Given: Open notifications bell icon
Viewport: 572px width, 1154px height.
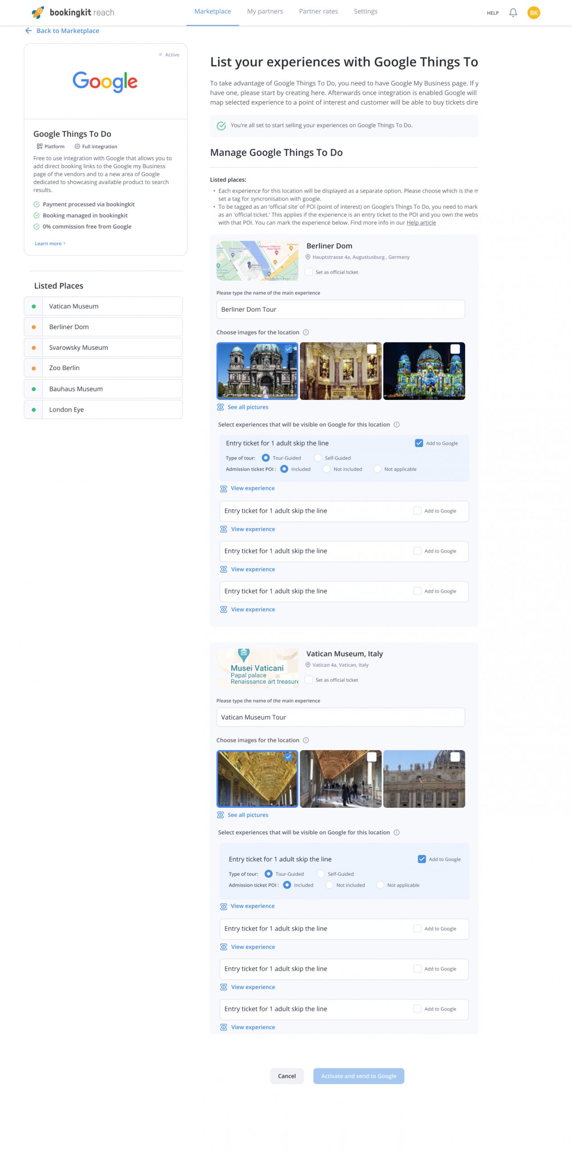Looking at the screenshot, I should pyautogui.click(x=513, y=13).
